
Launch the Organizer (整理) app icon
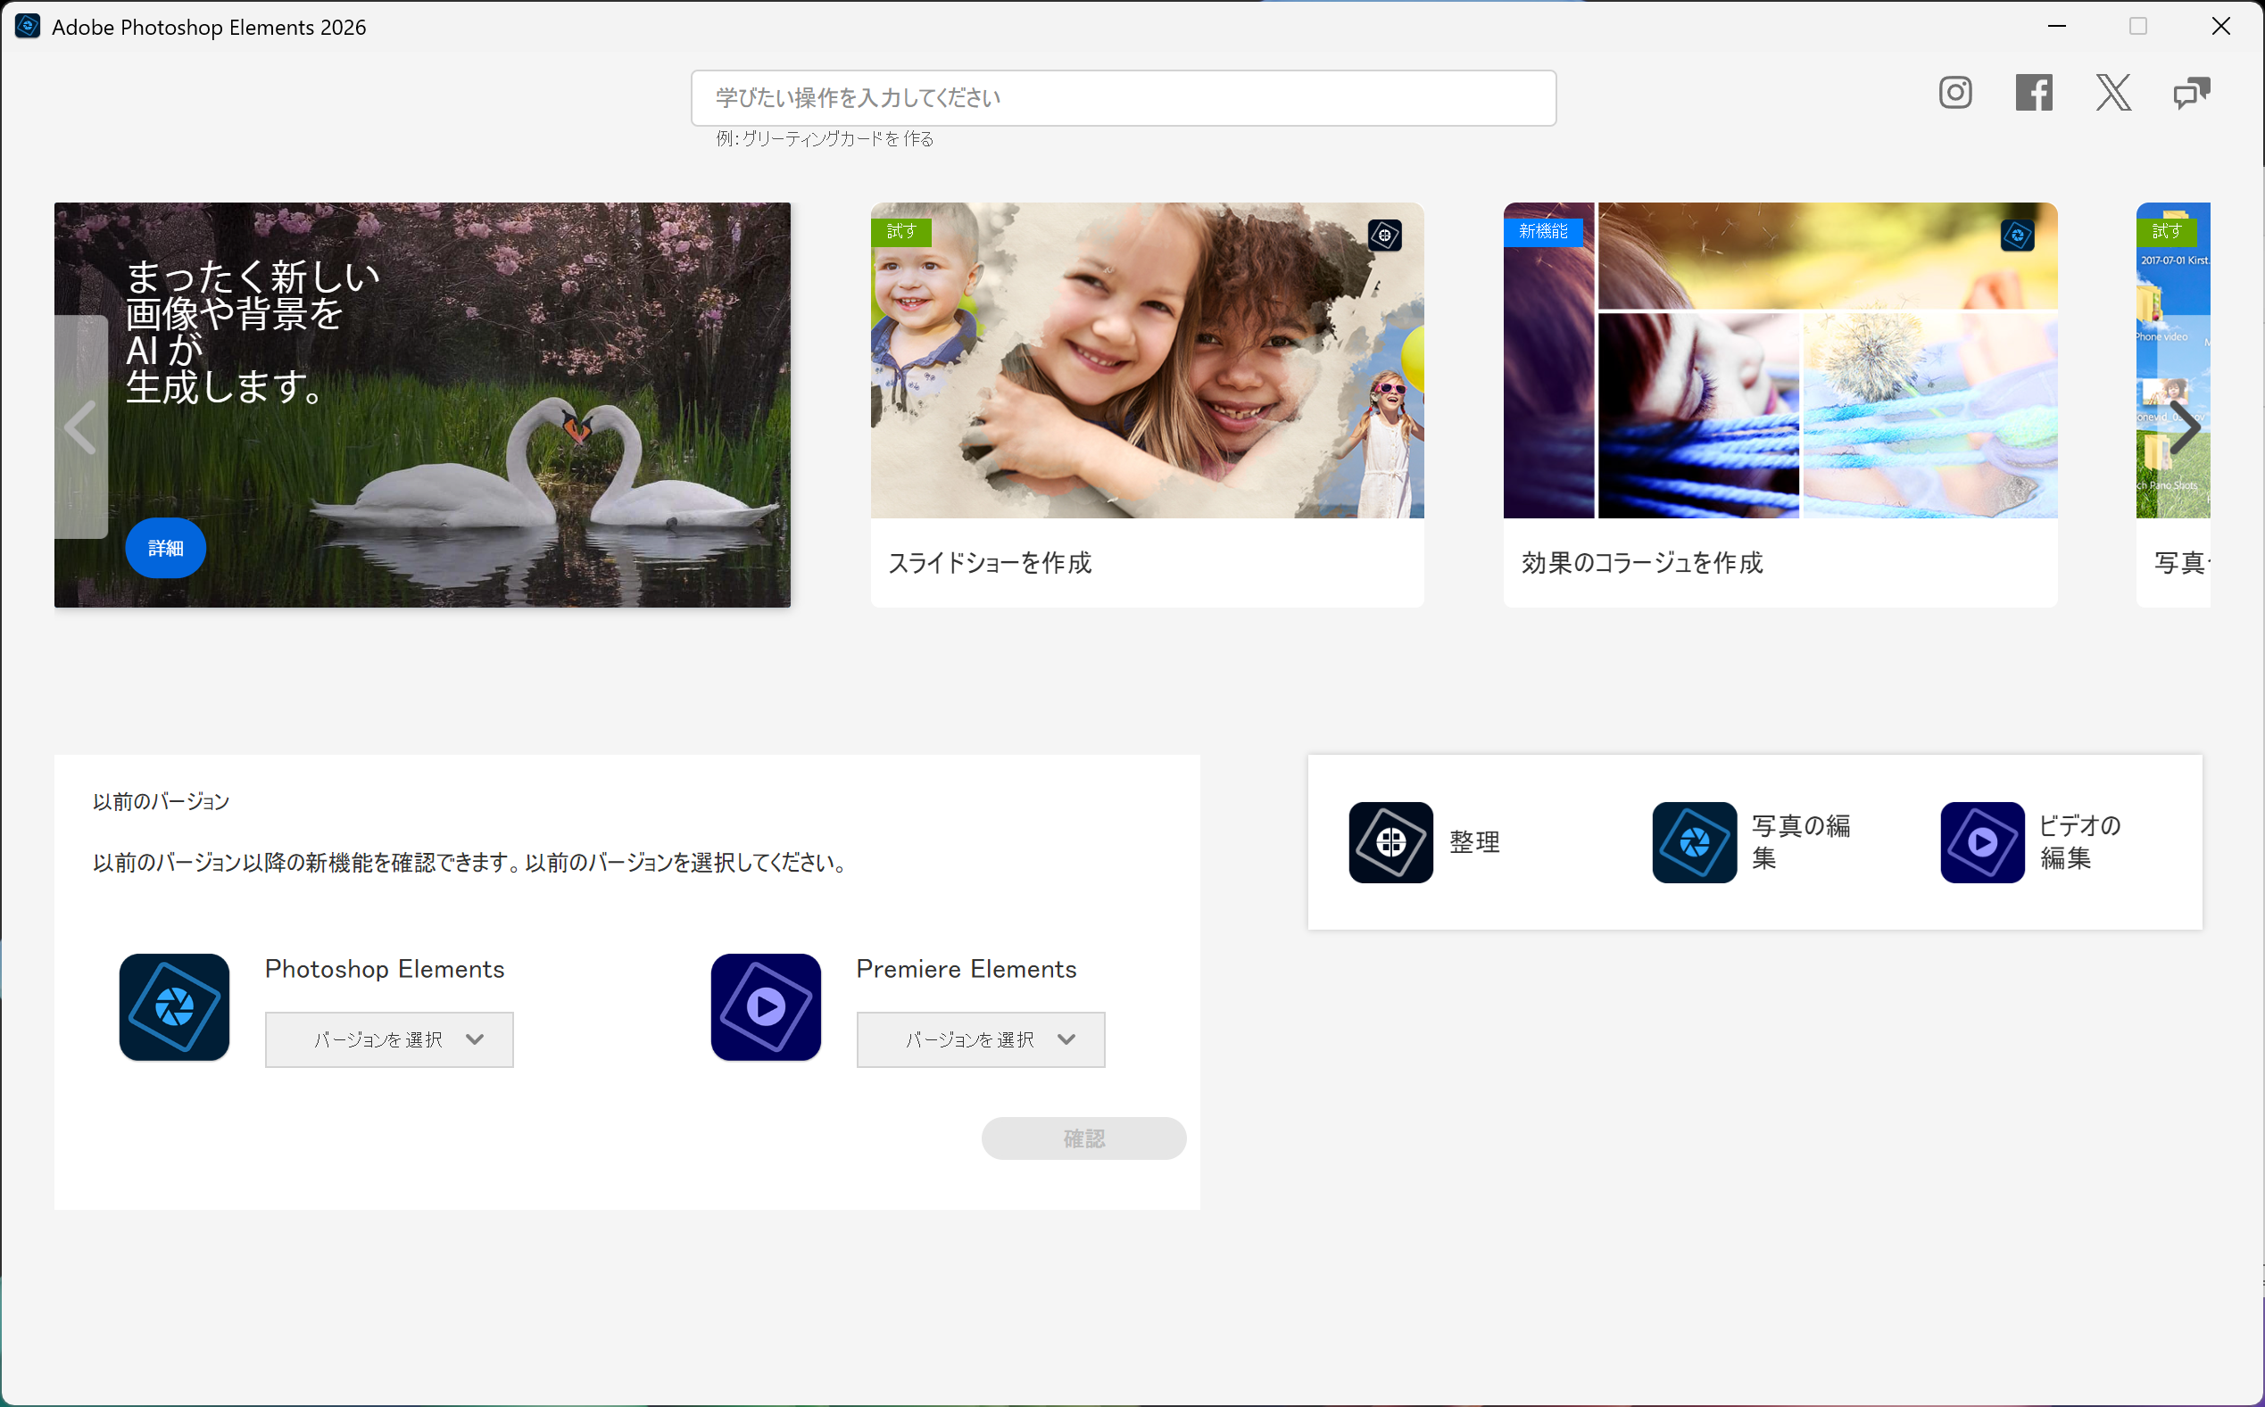coord(1390,842)
